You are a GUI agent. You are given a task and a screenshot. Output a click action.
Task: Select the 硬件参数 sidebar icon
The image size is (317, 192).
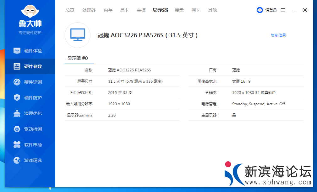click(x=17, y=66)
